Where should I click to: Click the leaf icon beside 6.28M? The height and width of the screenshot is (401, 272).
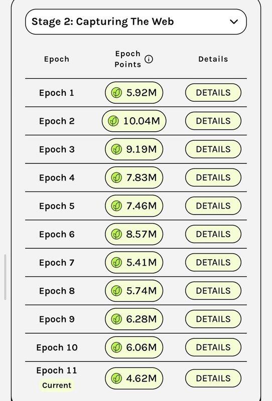pyautogui.click(x=116, y=319)
